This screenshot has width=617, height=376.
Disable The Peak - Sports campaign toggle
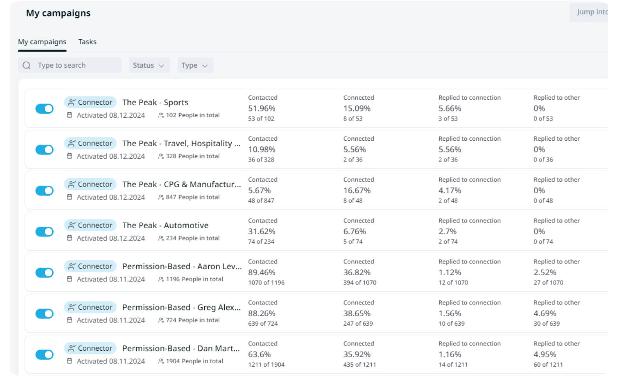click(x=45, y=109)
